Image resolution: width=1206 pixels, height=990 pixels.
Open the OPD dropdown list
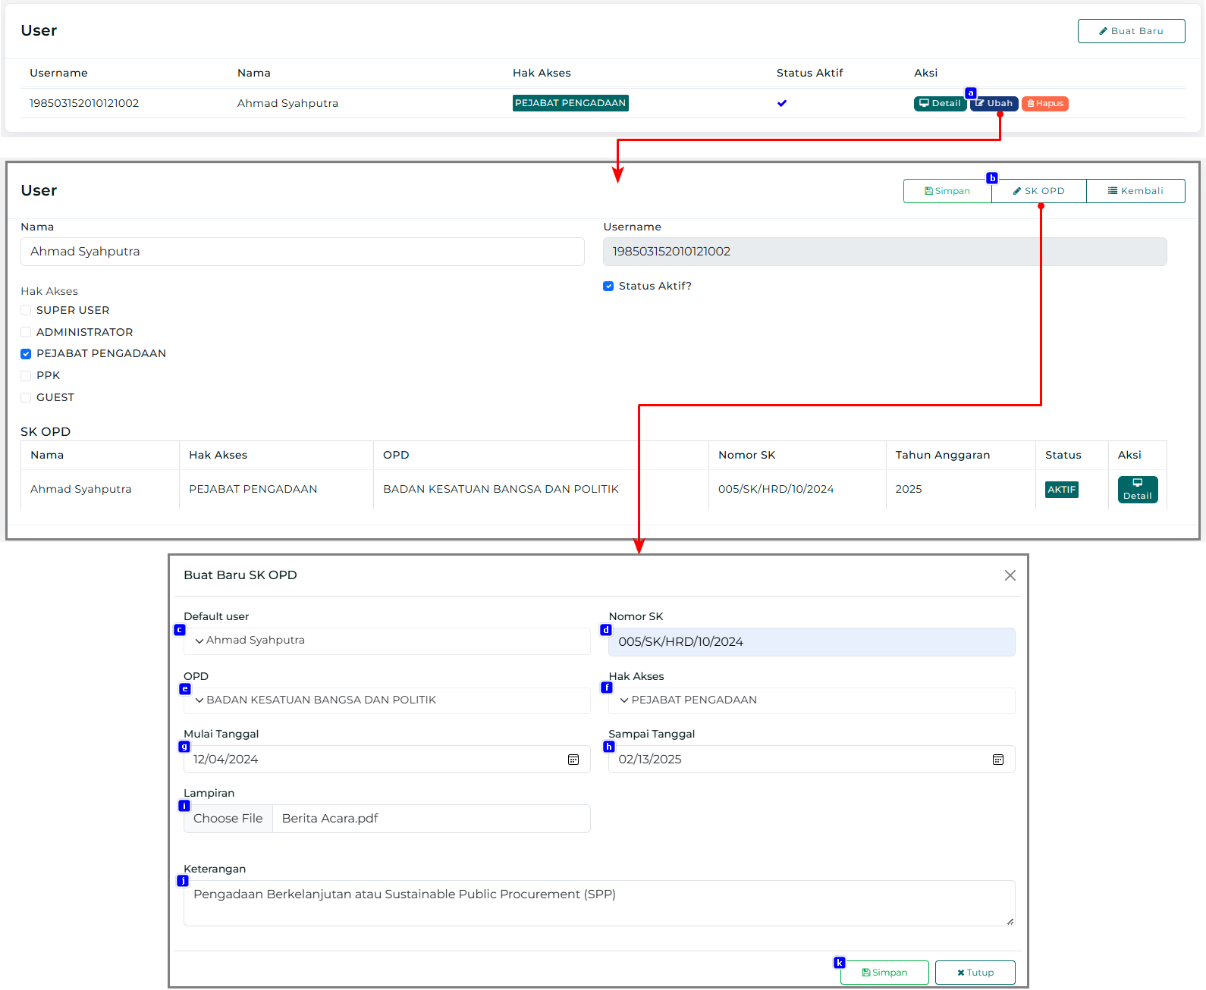[x=387, y=700]
